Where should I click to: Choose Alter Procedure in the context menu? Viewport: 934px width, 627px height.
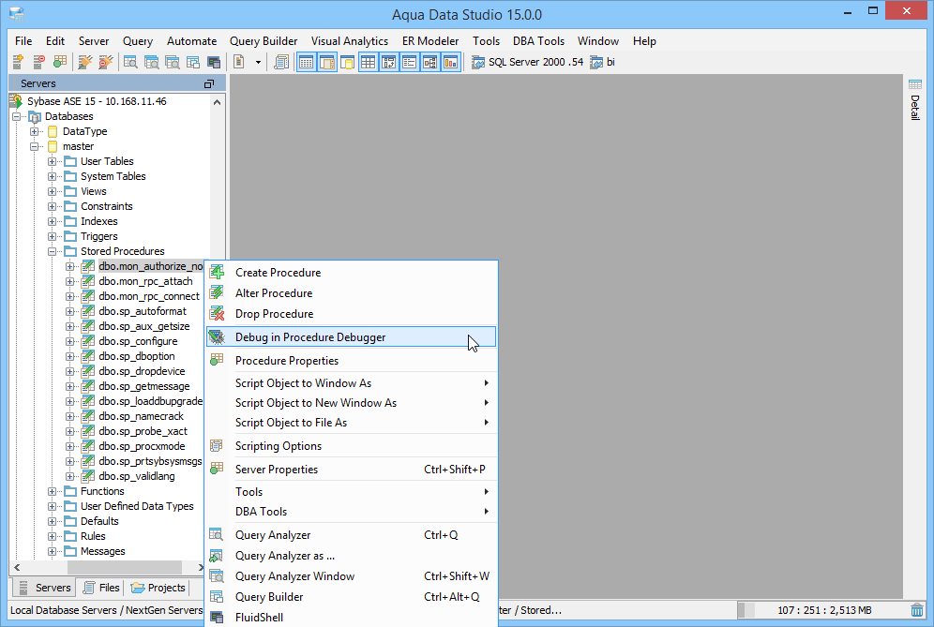pos(351,293)
